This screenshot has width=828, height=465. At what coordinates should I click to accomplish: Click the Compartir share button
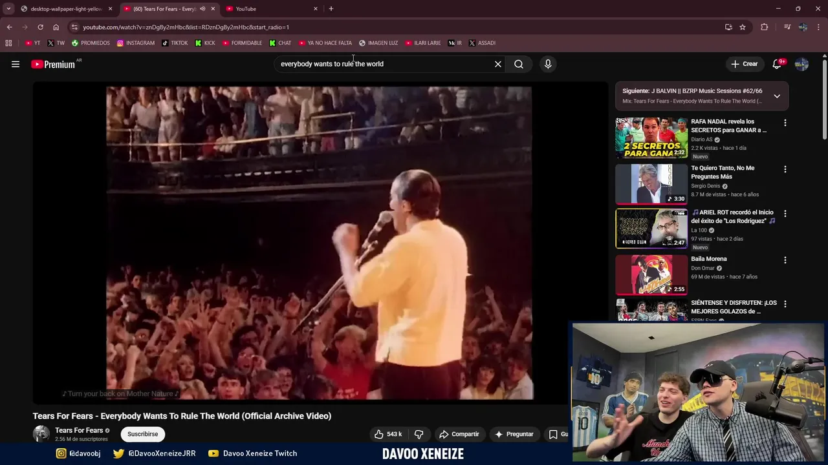(459, 434)
